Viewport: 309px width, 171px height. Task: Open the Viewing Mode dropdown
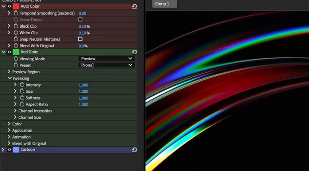coord(106,59)
